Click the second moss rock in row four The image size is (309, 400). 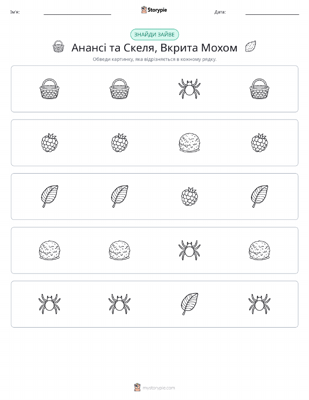119,250
